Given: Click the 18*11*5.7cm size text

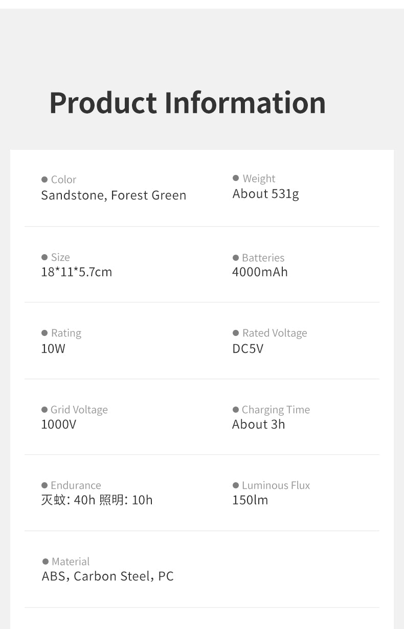Looking at the screenshot, I should click(x=76, y=272).
